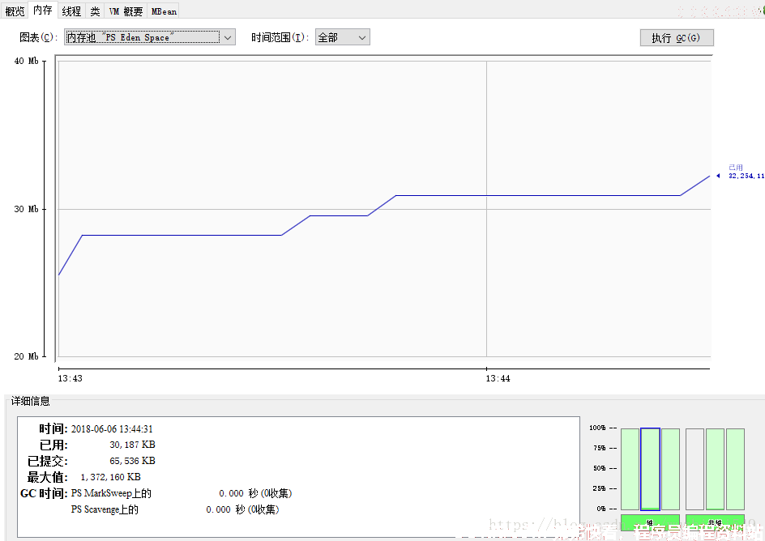Switch to the MBean tab

coord(164,11)
